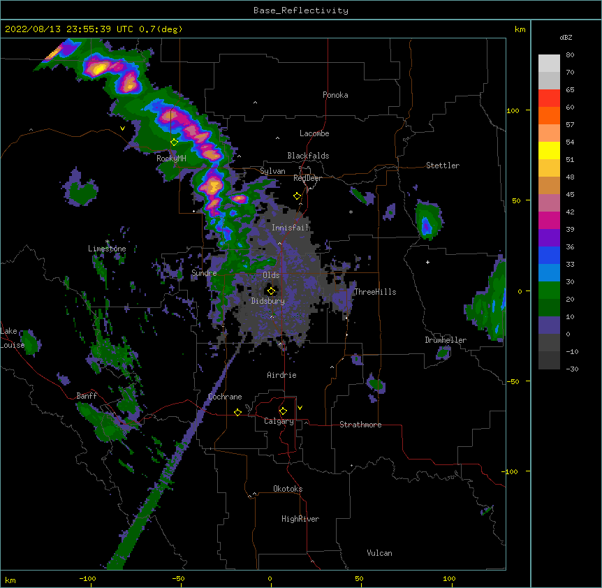Click the RockyMH label
The width and height of the screenshot is (602, 588).
click(x=171, y=159)
